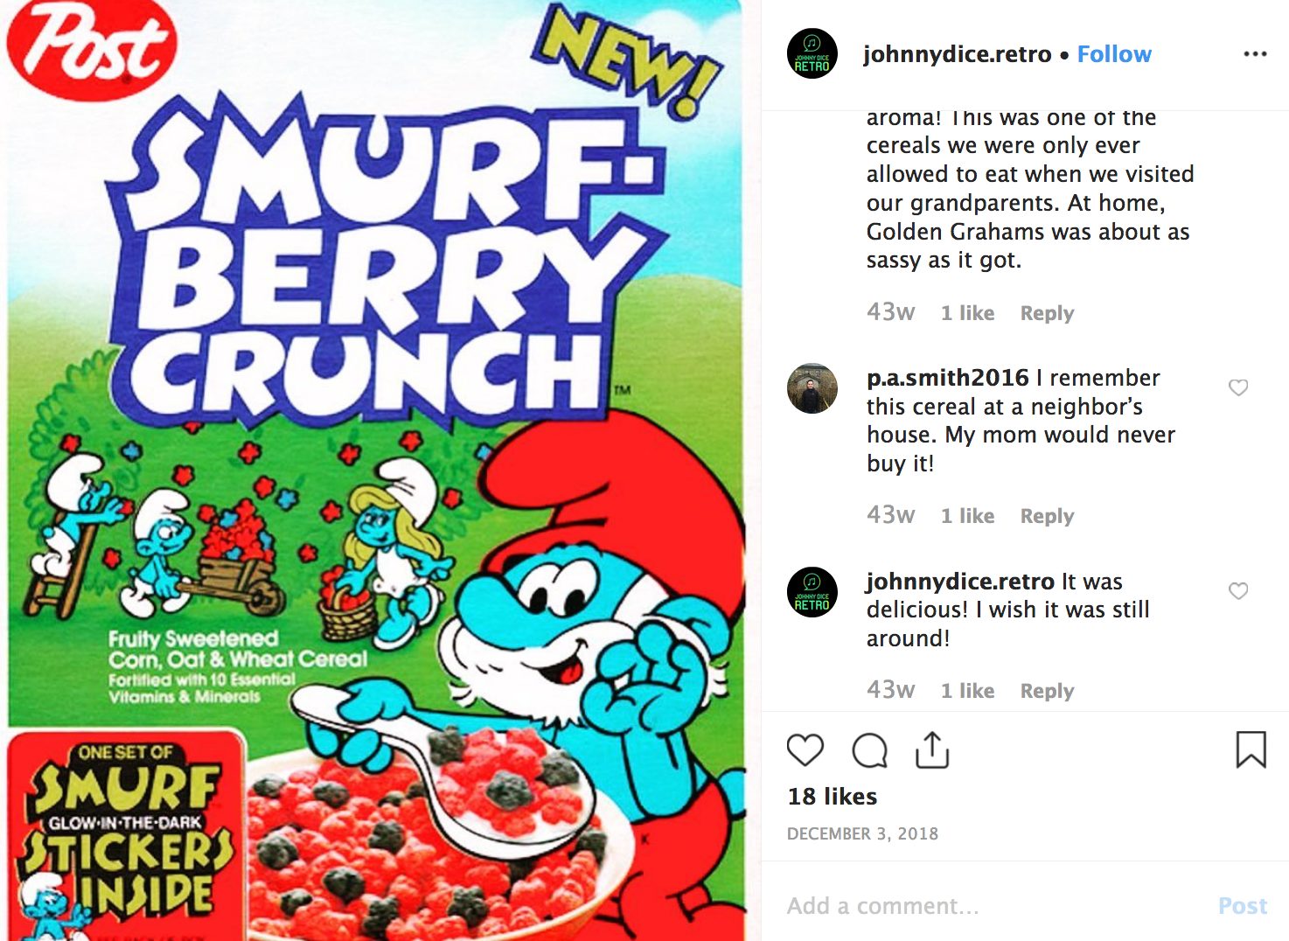Screen dimensions: 1289x941
Task: Open p.a.smith2016's profile picture
Action: pyautogui.click(x=812, y=388)
